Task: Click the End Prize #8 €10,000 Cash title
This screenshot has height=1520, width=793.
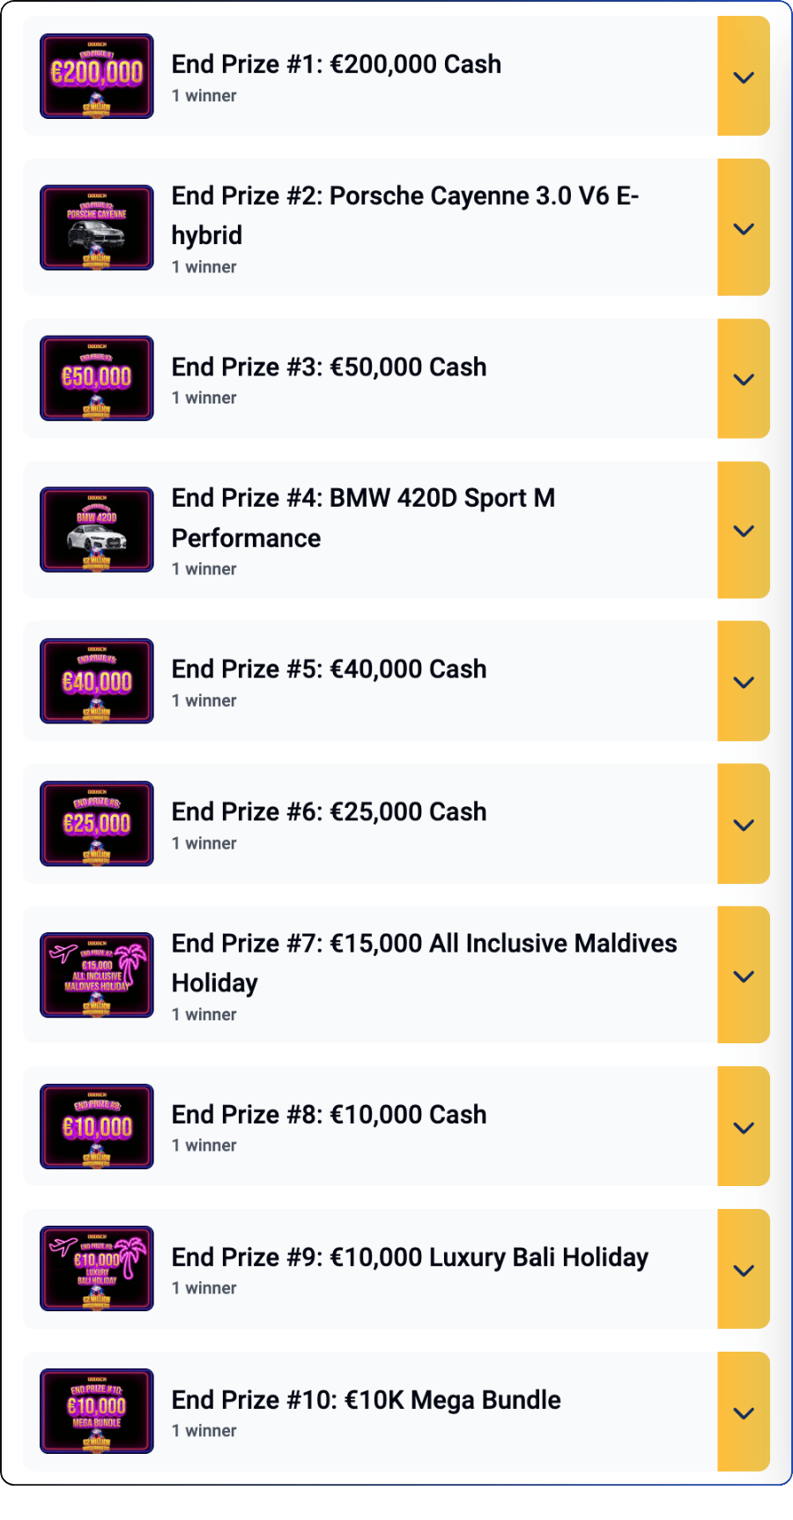Action: click(329, 1115)
